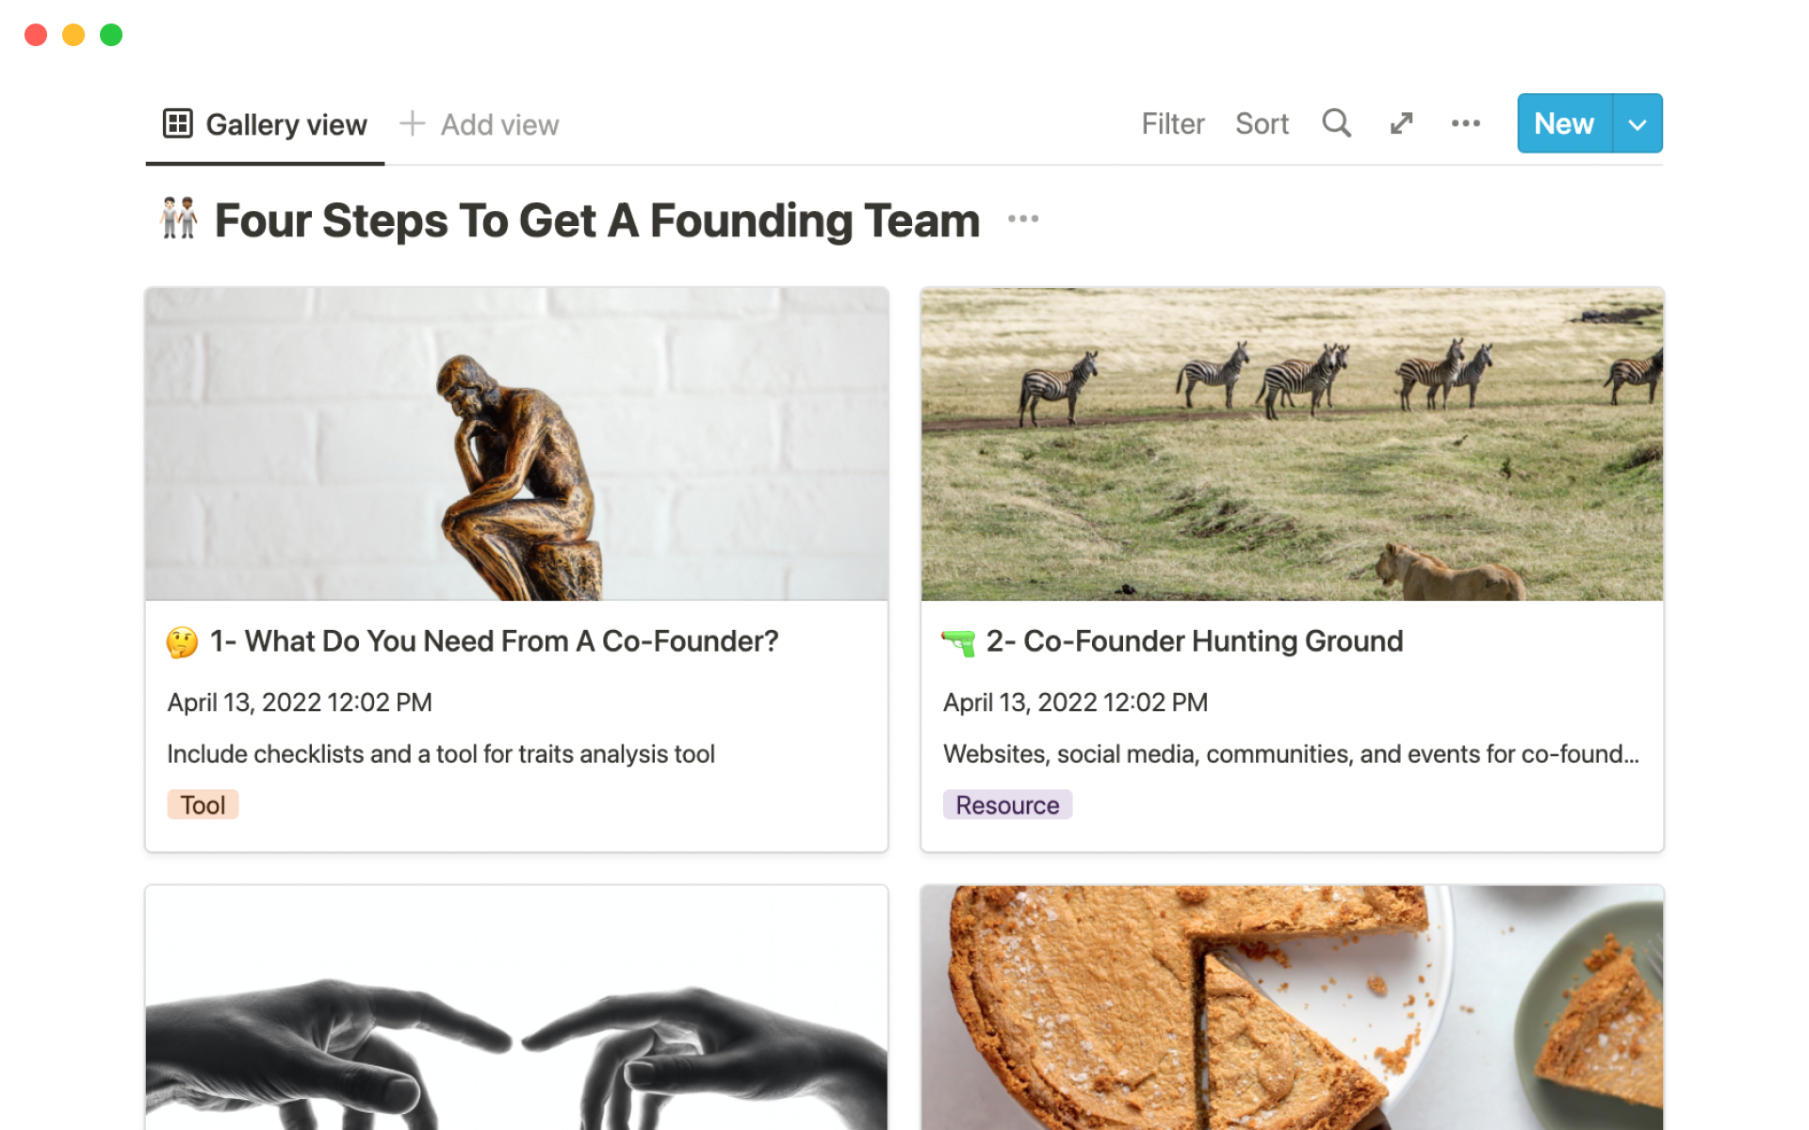1809x1130 pixels.
Task: Click the Add view tab label
Action: [499, 124]
